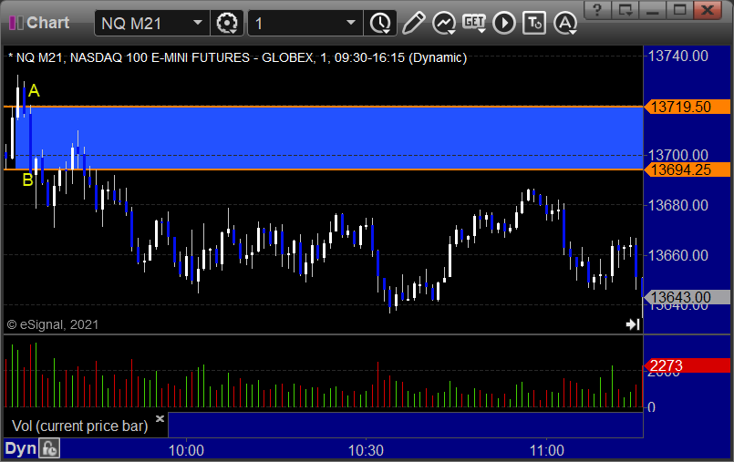Click the chart title NQ M21 NASDAQ text
The image size is (734, 462).
(x=238, y=57)
